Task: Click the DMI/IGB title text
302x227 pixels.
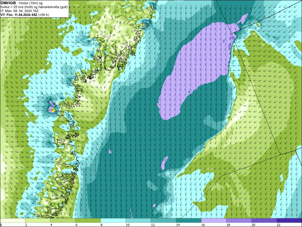Action: click(x=8, y=3)
